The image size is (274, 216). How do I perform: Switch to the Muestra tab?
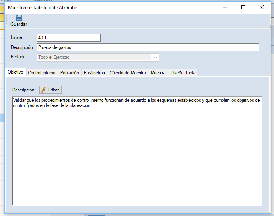tap(158, 73)
